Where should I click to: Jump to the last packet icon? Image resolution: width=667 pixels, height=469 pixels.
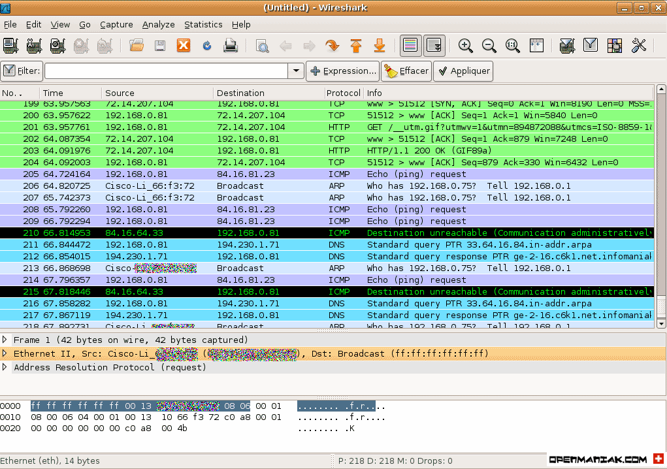point(380,45)
